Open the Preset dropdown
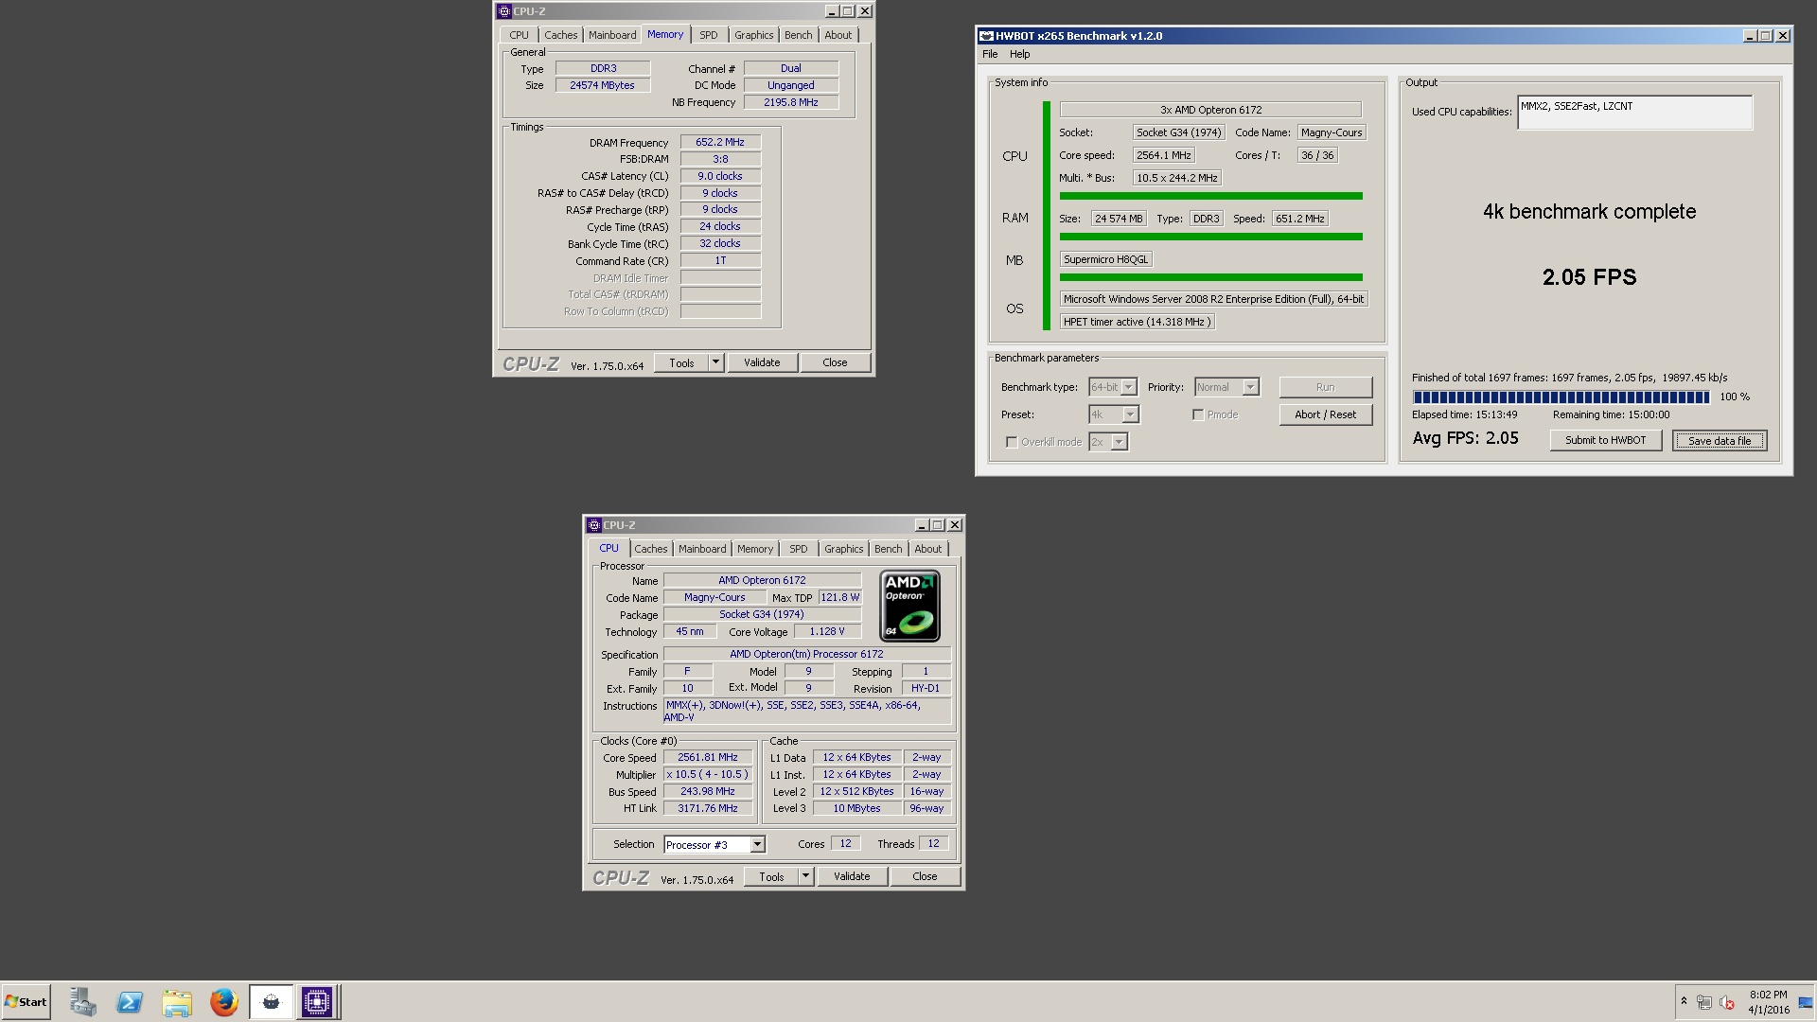The height and width of the screenshot is (1022, 1817). (1131, 414)
